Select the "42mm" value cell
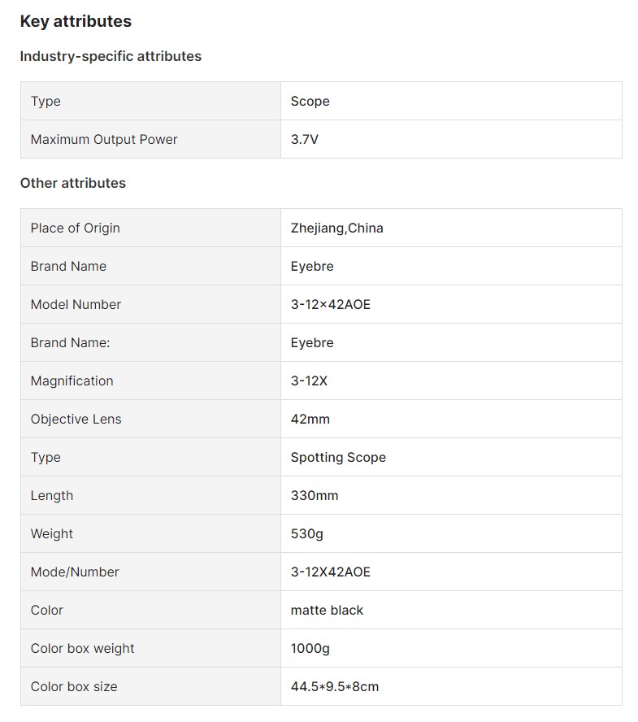This screenshot has height=722, width=638. point(310,419)
